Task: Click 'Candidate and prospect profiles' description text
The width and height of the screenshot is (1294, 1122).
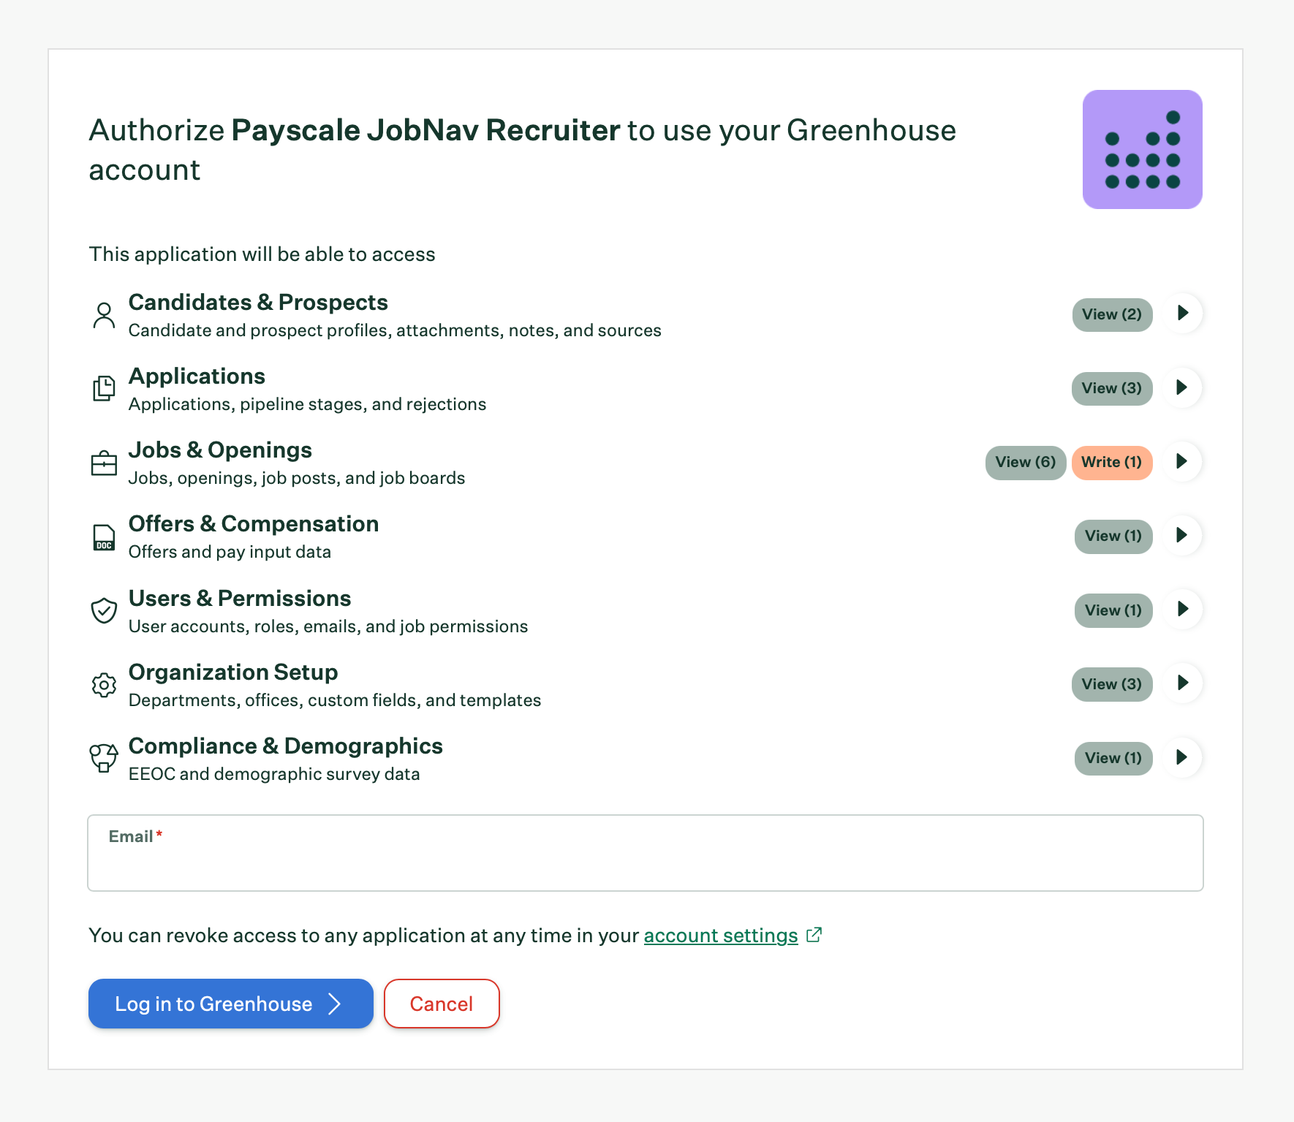Action: tap(395, 330)
